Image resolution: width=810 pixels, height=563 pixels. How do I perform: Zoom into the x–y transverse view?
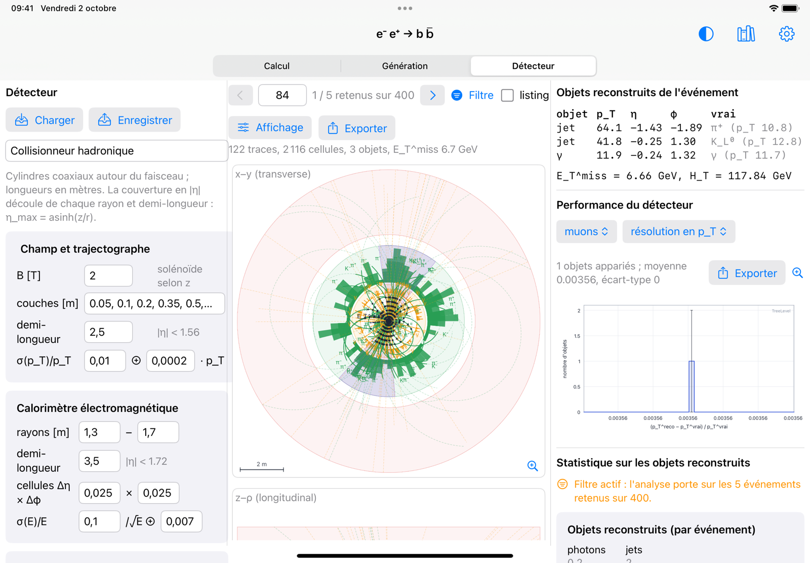533,466
